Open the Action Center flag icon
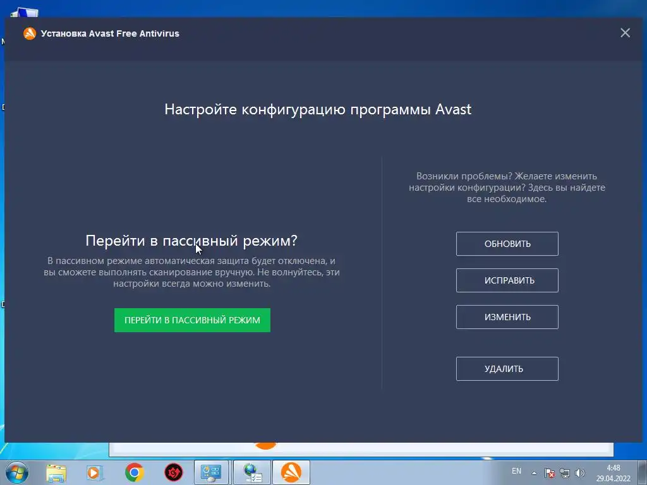This screenshot has width=647, height=485. [549, 472]
